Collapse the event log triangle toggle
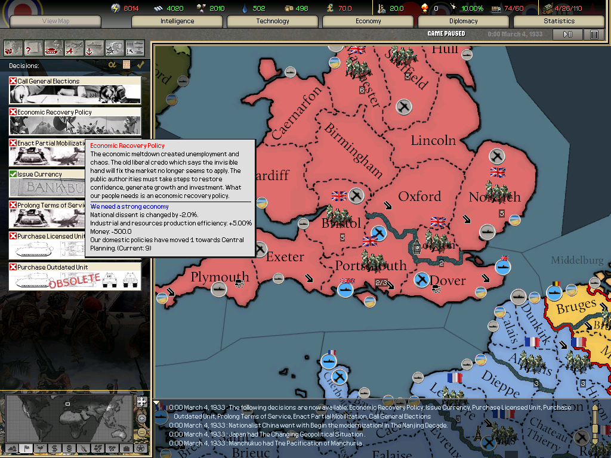Image resolution: width=611 pixels, height=458 pixels. (x=156, y=403)
